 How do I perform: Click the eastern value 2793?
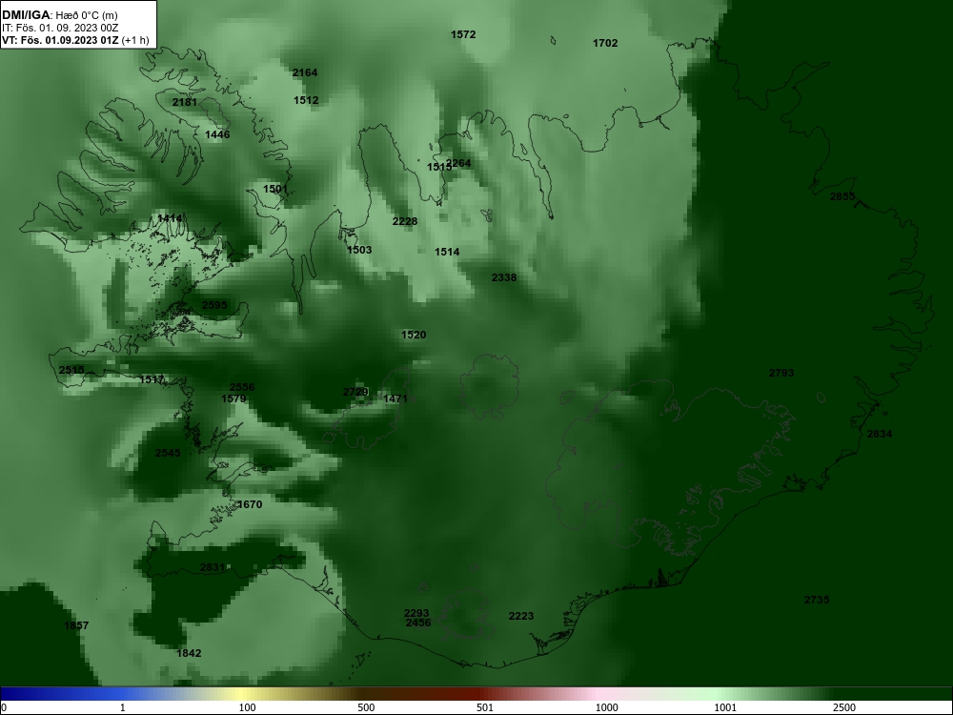pyautogui.click(x=781, y=374)
